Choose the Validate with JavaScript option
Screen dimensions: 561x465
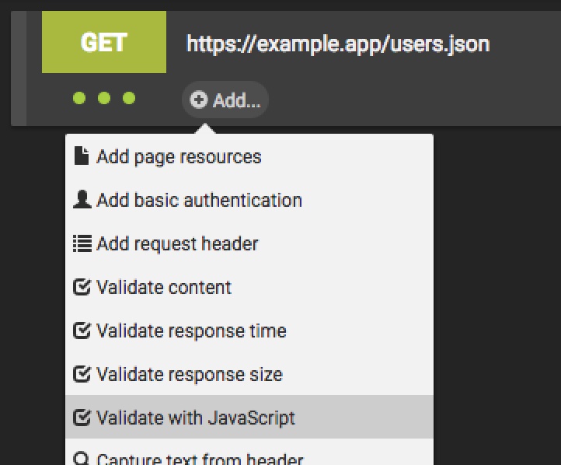pyautogui.click(x=196, y=418)
